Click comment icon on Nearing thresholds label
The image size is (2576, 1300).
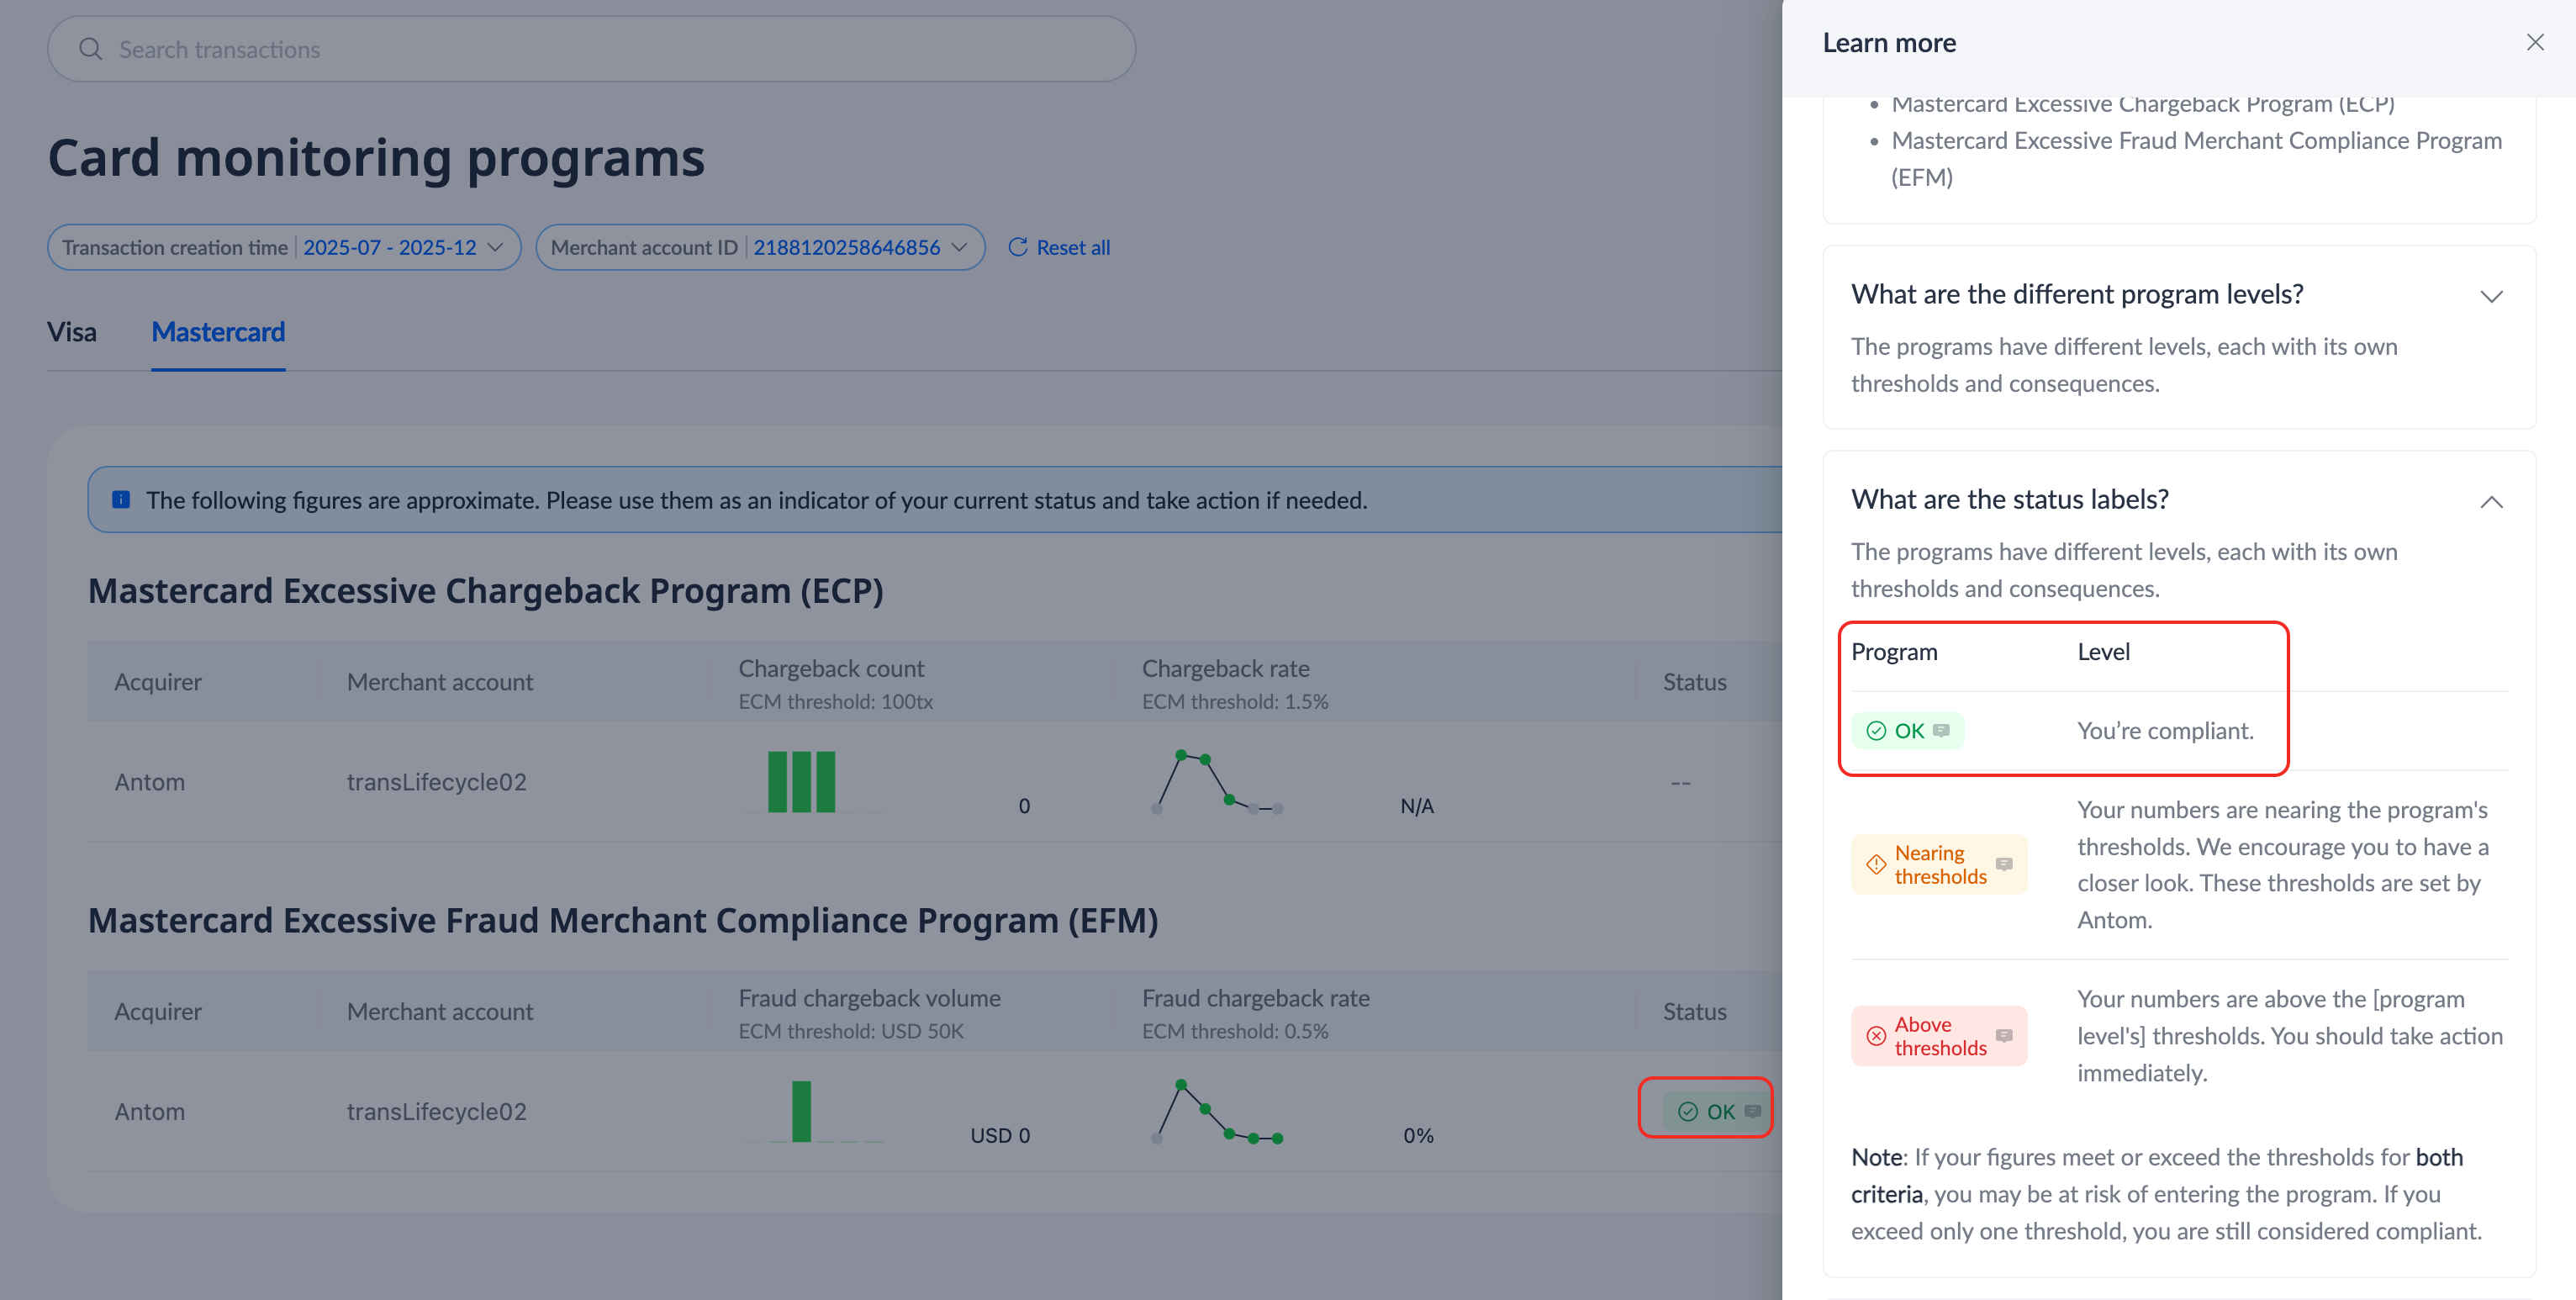pos(2003,864)
